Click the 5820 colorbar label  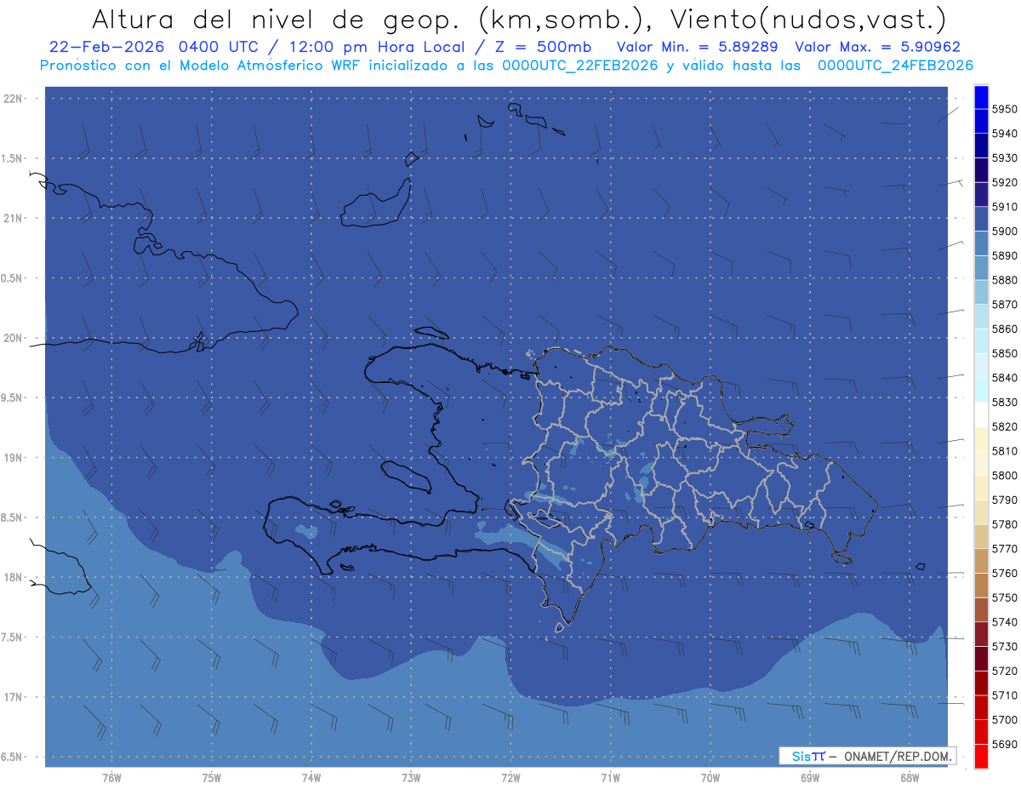point(1004,426)
